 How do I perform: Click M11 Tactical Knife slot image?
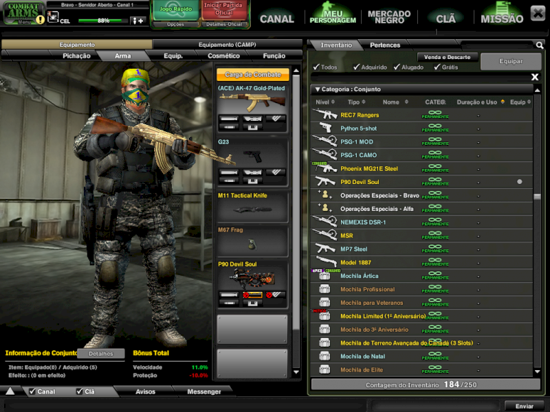[252, 210]
